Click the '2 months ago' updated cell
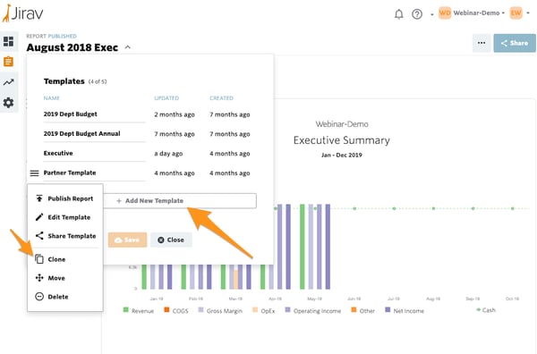 [x=175, y=114]
